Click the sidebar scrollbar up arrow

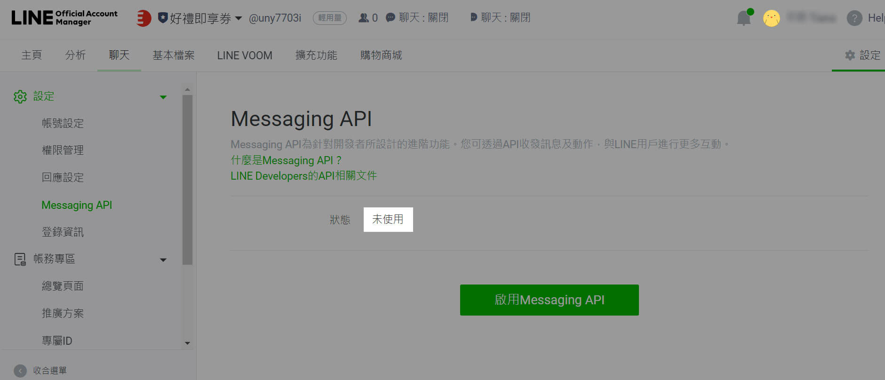point(187,89)
